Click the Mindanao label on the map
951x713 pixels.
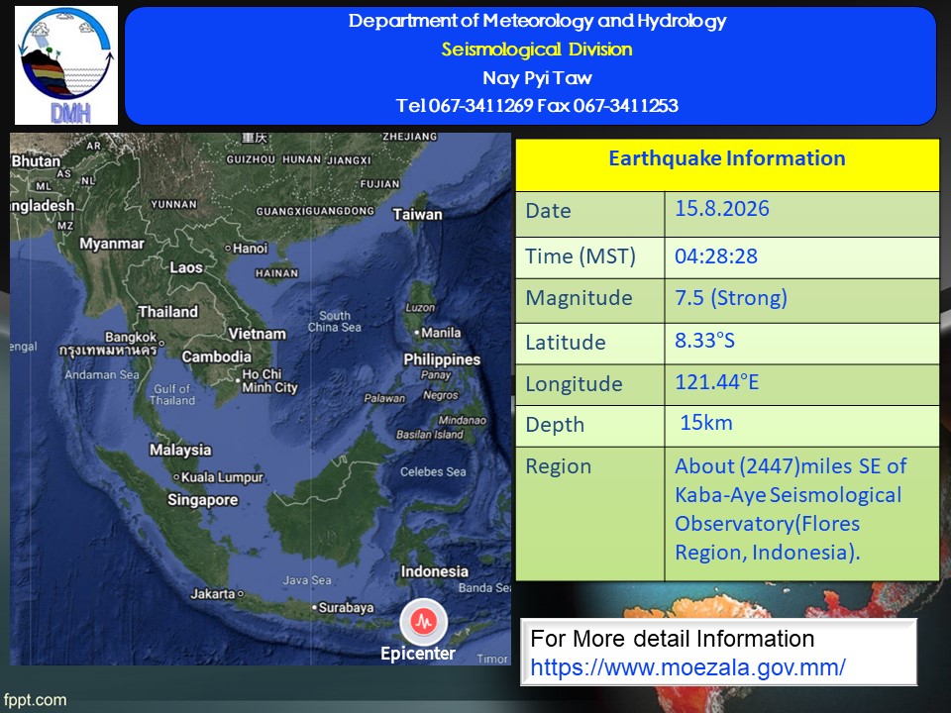[463, 420]
